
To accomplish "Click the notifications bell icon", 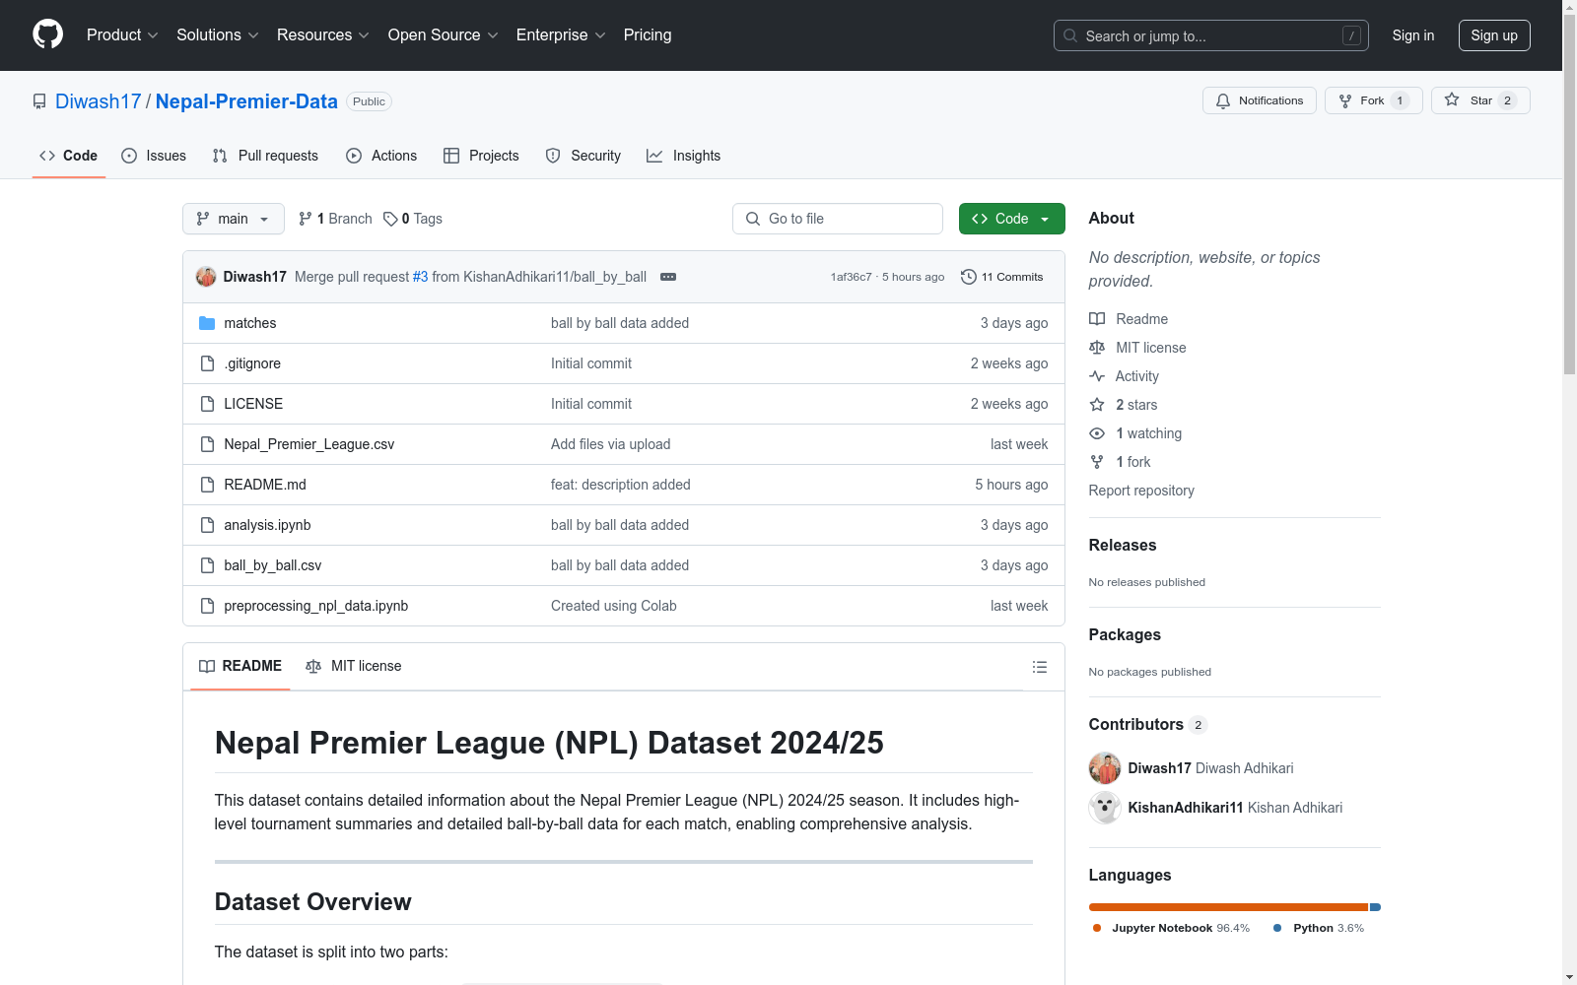I will (x=1223, y=100).
